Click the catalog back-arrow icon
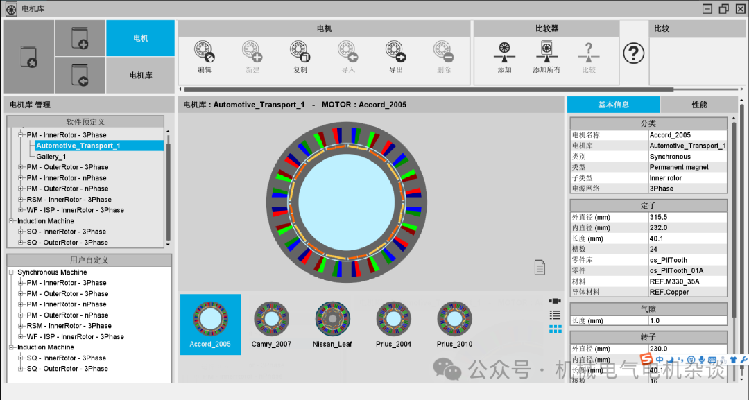This screenshot has height=400, width=749. click(x=80, y=76)
